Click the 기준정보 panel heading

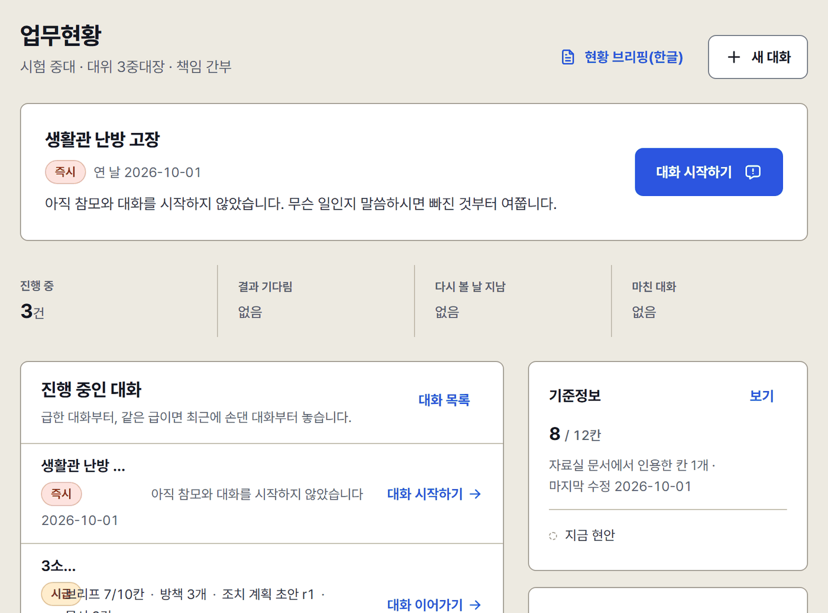click(575, 396)
